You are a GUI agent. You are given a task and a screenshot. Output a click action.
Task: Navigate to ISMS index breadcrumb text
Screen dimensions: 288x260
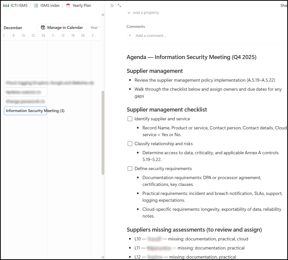50,6
